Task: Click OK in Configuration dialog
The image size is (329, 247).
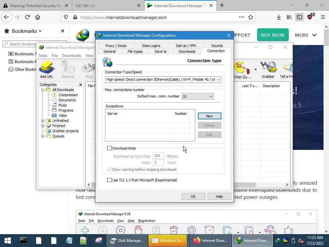Action: click(193, 197)
